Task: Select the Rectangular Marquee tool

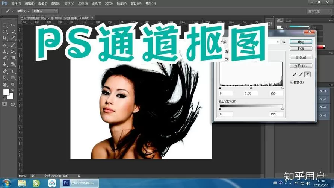Action: point(5,25)
